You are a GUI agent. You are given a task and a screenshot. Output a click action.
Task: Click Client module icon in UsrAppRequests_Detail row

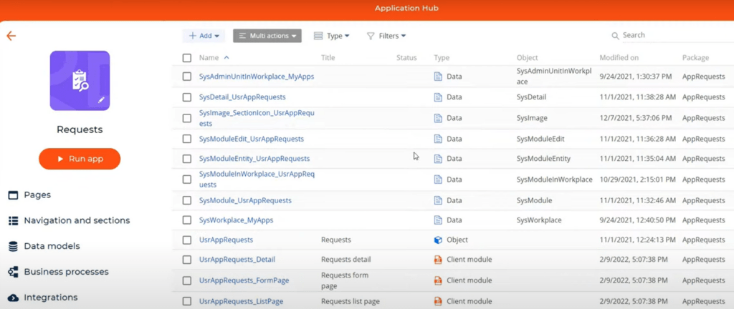(x=438, y=260)
